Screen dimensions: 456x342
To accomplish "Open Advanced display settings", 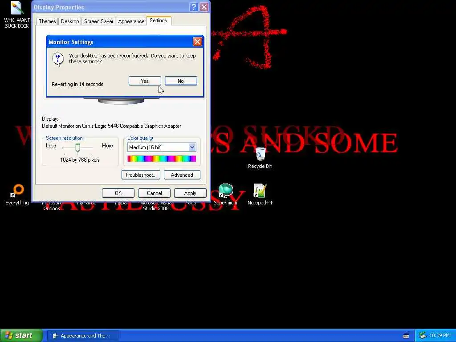I will pyautogui.click(x=182, y=175).
